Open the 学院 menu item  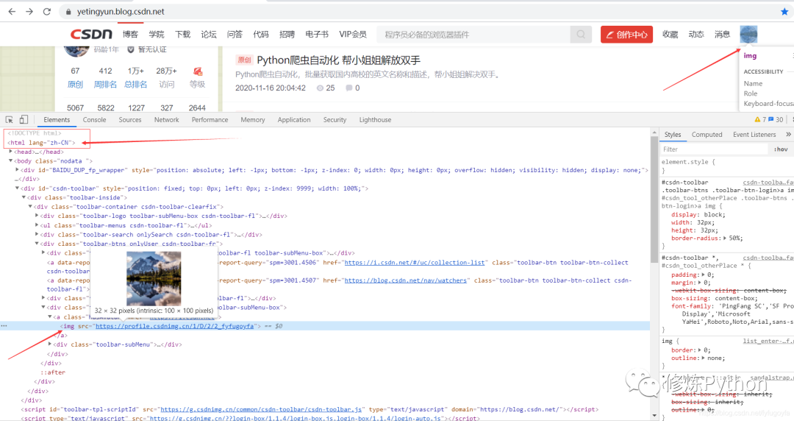pos(157,34)
